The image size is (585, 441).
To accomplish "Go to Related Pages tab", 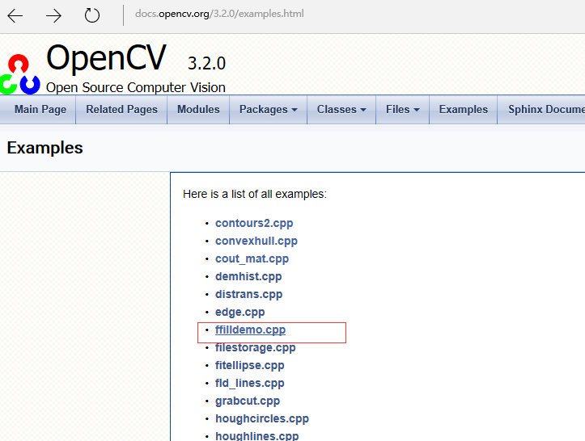I will (x=121, y=110).
